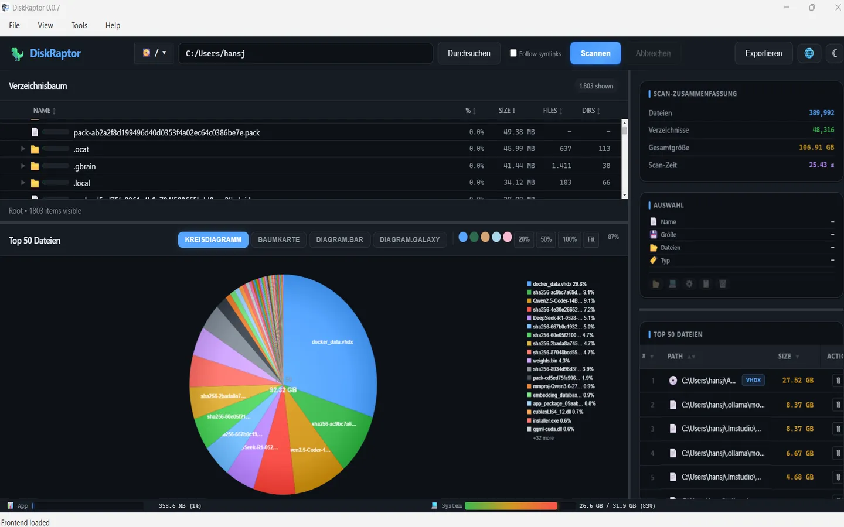
Task: Click the Abbrechen button
Action: click(x=653, y=53)
